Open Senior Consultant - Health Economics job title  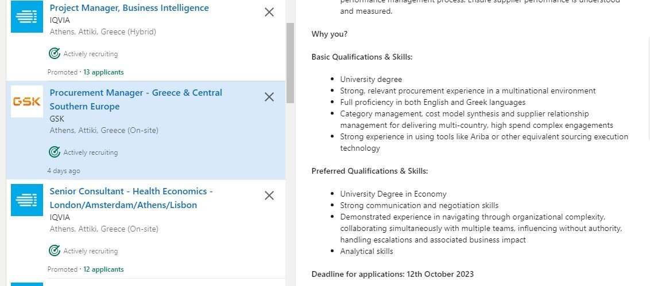pos(131,198)
